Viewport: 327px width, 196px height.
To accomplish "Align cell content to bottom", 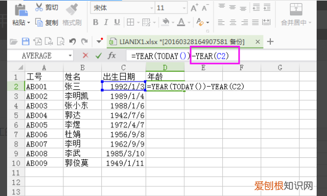I will pos(243,8).
